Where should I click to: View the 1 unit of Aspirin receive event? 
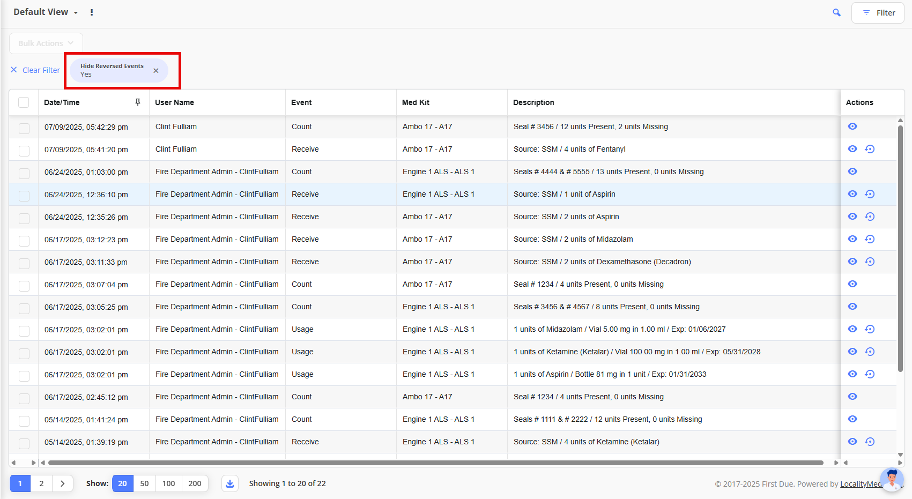point(852,194)
